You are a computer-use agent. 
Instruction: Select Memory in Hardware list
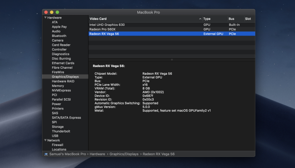(58, 86)
